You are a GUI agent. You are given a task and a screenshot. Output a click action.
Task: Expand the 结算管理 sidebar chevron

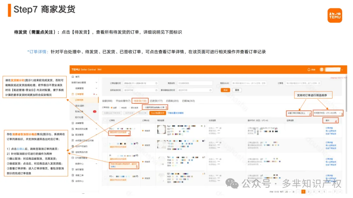[x=96, y=88]
